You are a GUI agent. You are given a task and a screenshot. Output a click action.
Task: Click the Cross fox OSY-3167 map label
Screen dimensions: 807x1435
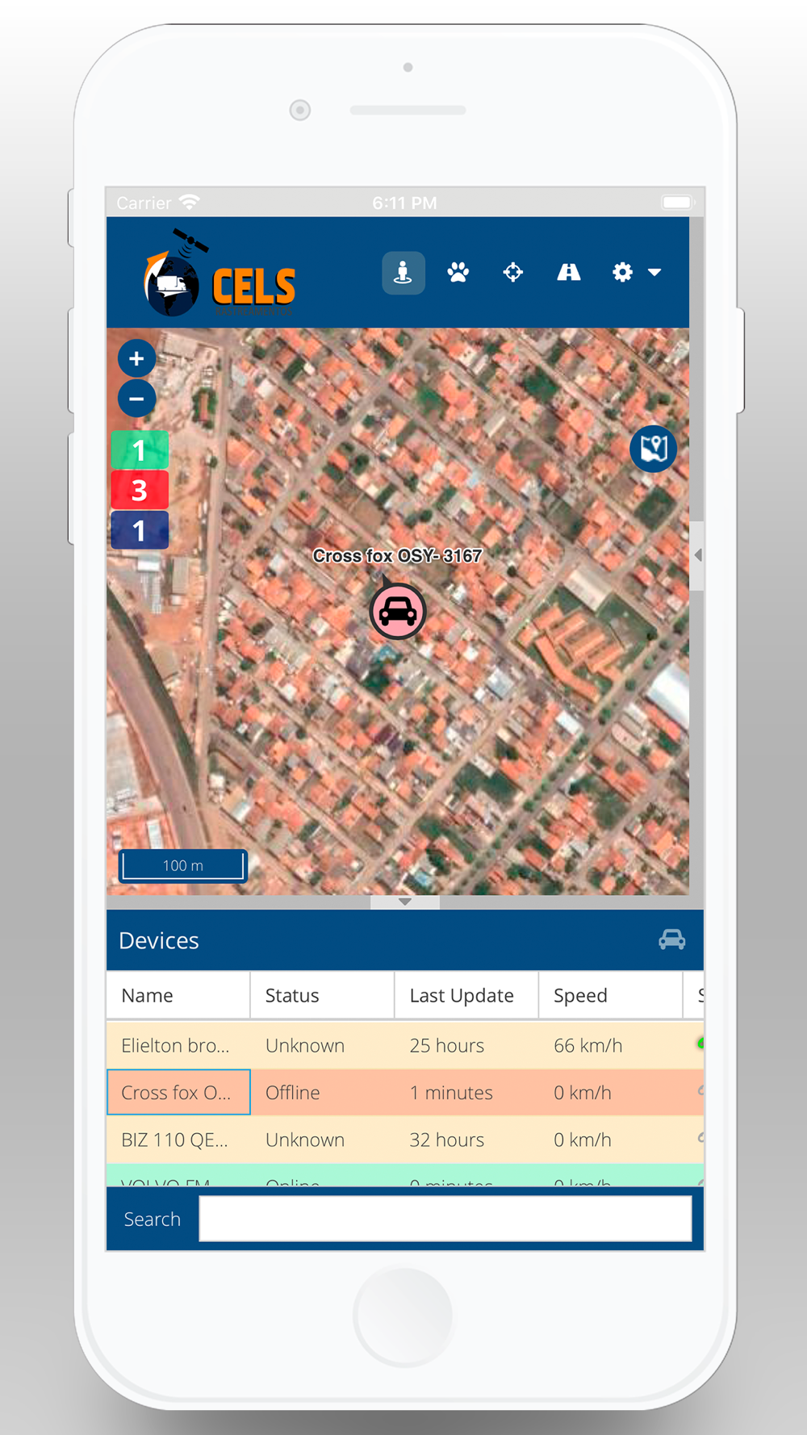398,556
